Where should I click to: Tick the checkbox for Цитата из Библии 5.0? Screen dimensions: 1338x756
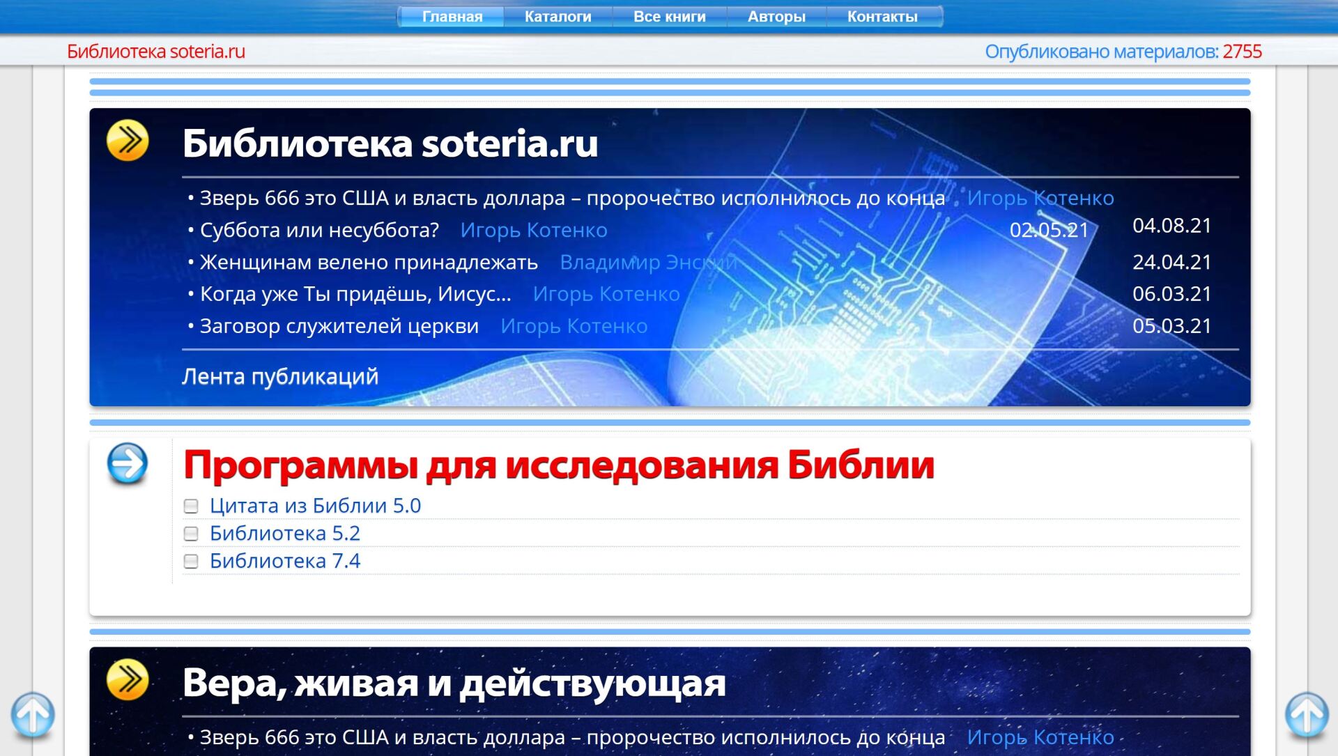pyautogui.click(x=191, y=506)
